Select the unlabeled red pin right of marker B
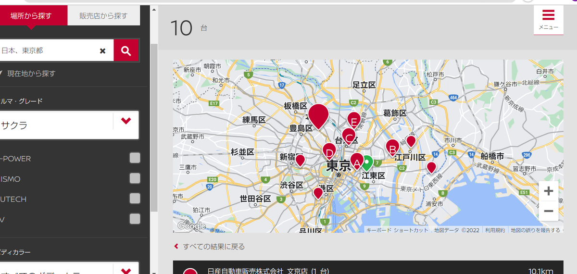The width and height of the screenshot is (577, 274). tap(411, 141)
